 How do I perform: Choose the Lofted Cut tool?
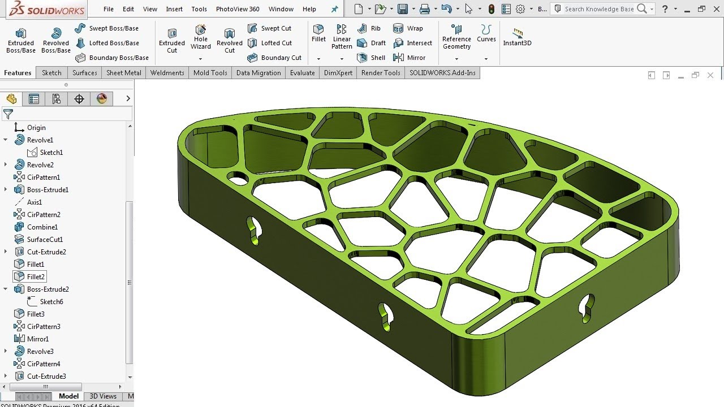click(270, 43)
